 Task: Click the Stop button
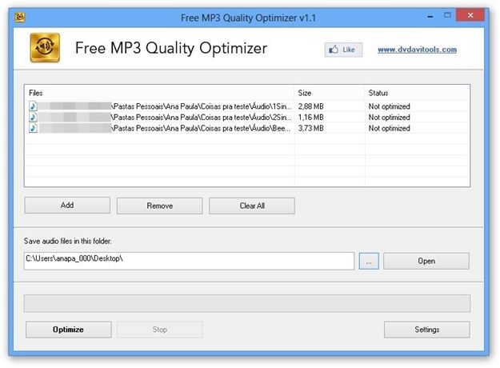(x=160, y=330)
